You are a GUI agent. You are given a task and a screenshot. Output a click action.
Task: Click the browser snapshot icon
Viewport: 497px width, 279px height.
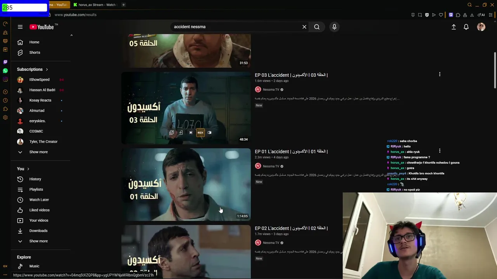pos(420,15)
